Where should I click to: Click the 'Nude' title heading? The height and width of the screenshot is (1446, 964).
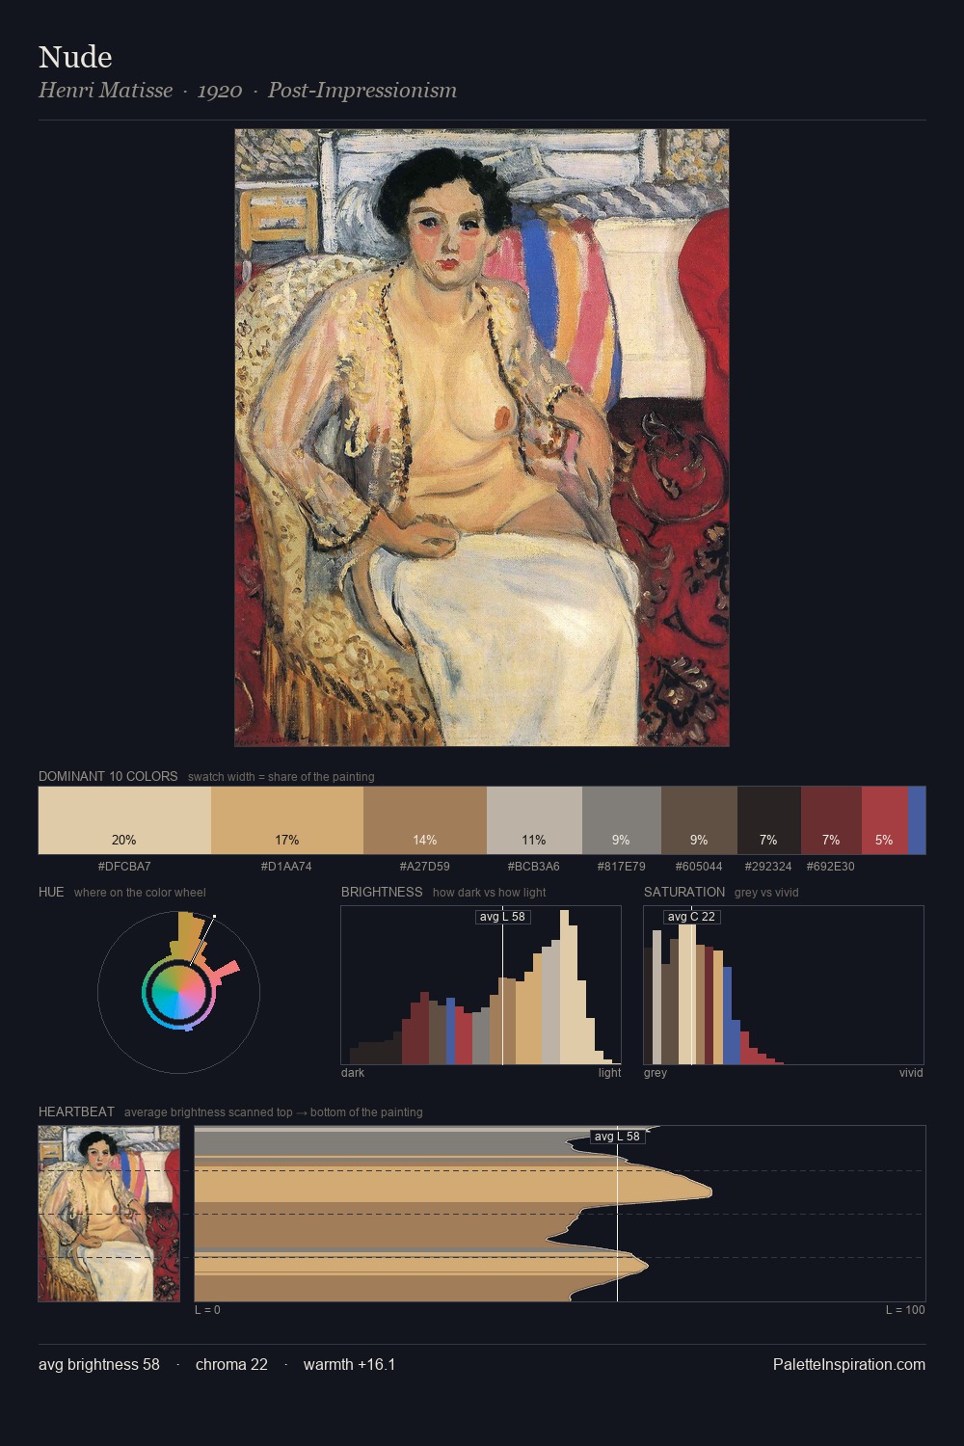[75, 57]
